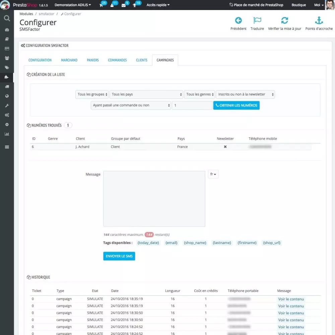This screenshot has height=335, width=335.
Task: Click the Précédent back arrow icon
Action: (238, 20)
